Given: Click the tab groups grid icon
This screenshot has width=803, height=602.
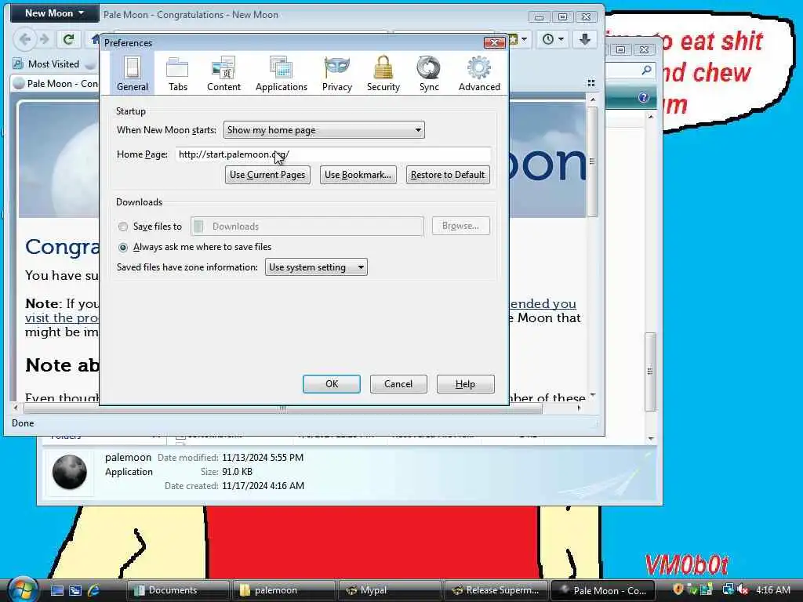Looking at the screenshot, I should [591, 83].
